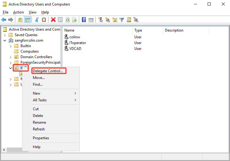Screen dimensions: 230x161
Task: Expand the Builtin container
Action: click(11, 46)
